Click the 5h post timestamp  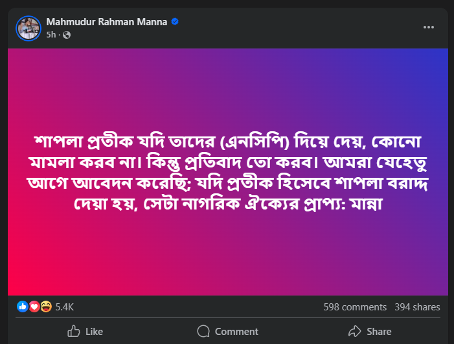(x=51, y=34)
